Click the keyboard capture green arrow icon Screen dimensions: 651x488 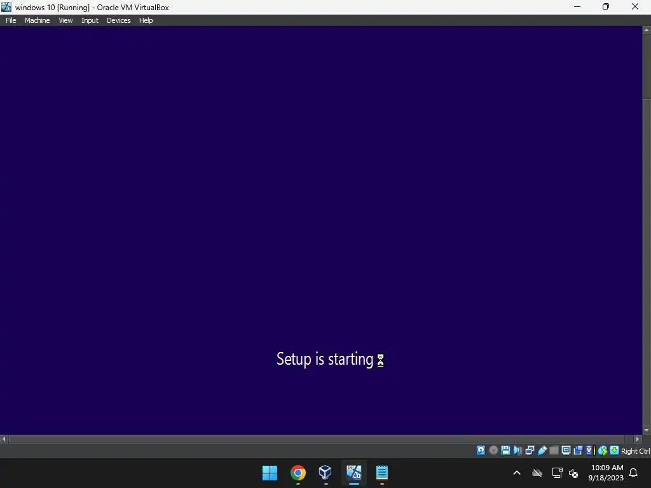(x=615, y=451)
